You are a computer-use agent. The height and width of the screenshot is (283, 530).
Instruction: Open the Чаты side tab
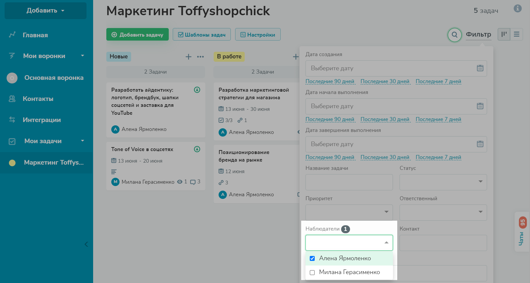(522, 232)
